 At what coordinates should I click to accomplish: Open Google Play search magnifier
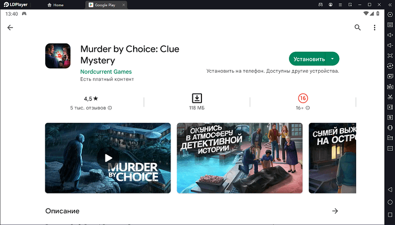[357, 28]
